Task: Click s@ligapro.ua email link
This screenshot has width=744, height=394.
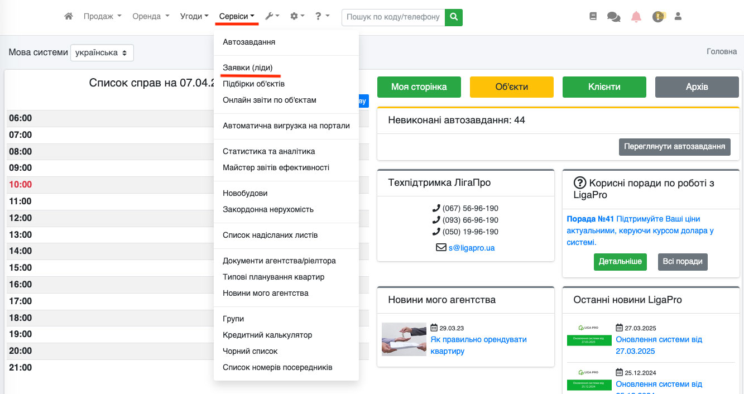Action: click(x=471, y=248)
